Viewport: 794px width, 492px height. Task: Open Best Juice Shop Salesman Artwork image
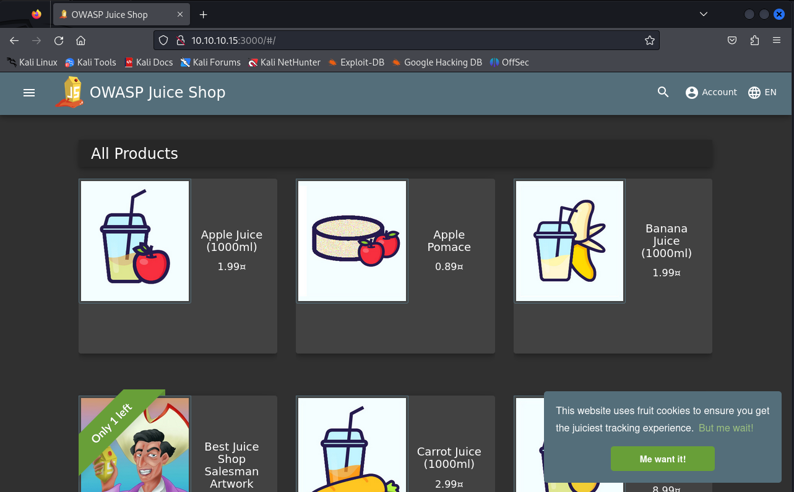tap(135, 444)
